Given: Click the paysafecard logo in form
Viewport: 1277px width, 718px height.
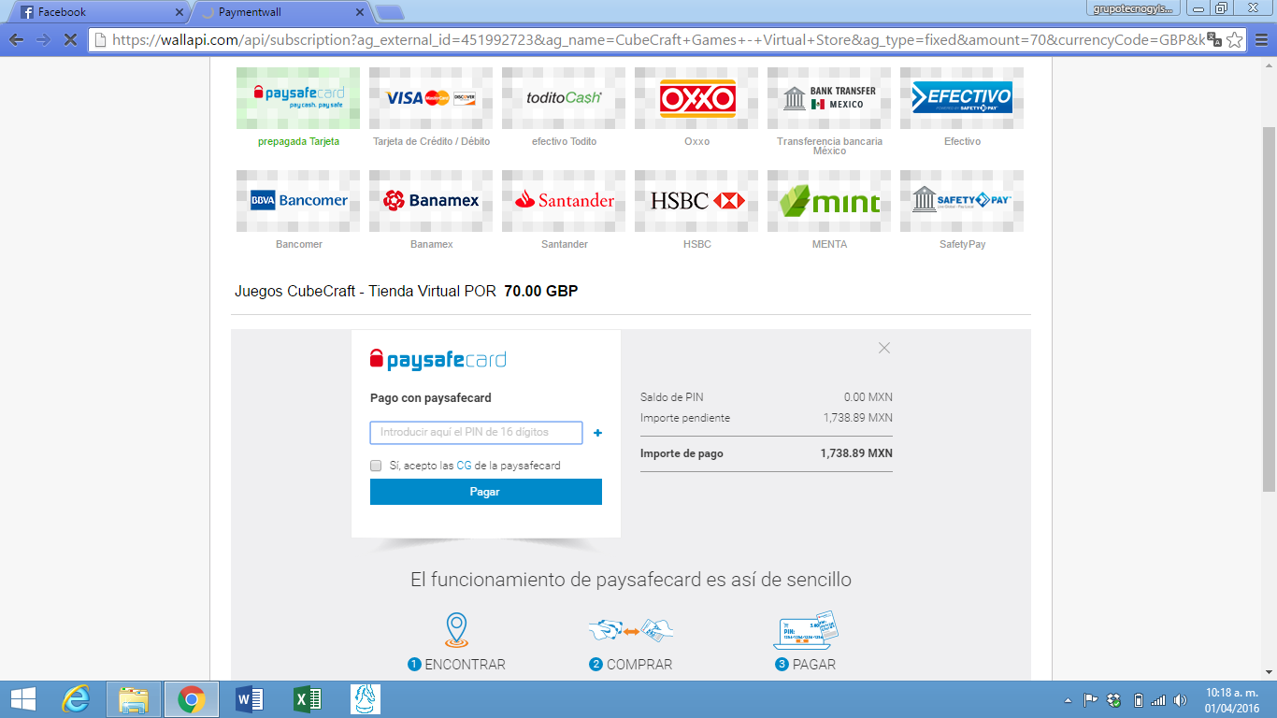Looking at the screenshot, I should click(438, 360).
